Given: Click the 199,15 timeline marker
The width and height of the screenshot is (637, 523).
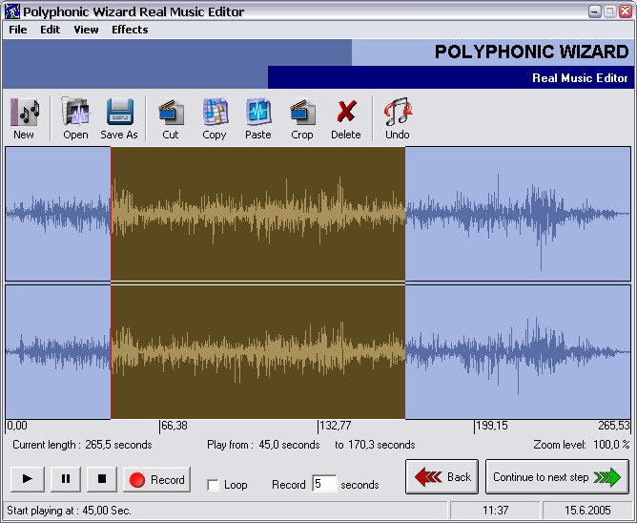Looking at the screenshot, I should click(x=491, y=426).
